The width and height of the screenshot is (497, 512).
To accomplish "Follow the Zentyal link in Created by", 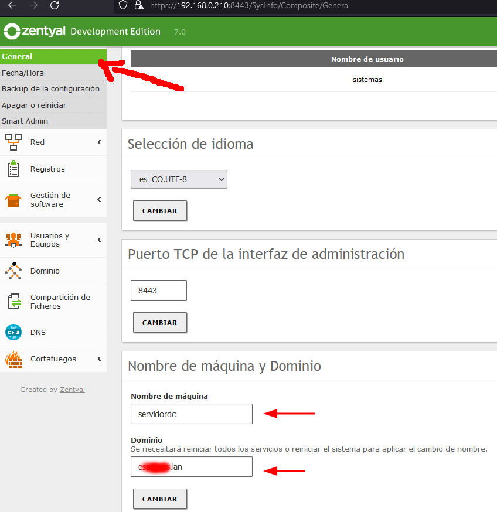I will tap(72, 389).
